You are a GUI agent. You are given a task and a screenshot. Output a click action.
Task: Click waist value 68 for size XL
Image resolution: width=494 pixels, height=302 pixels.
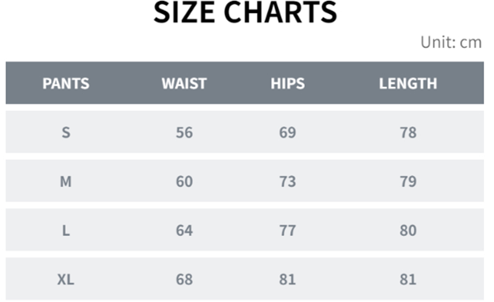tap(184, 279)
